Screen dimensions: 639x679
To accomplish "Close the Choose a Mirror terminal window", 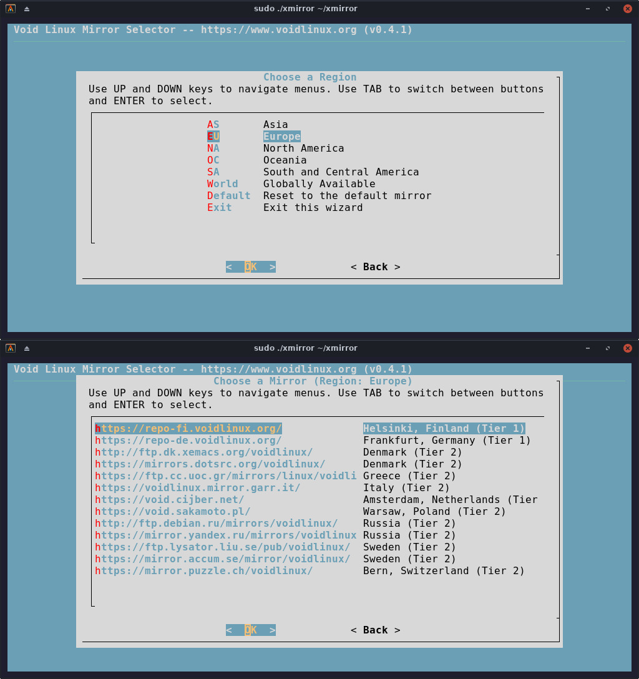I will [628, 348].
